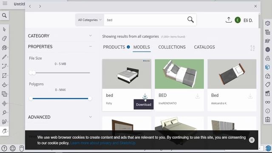The width and height of the screenshot is (272, 153).
Task: Select the Paint bucket tool
Action: (x=4, y=48)
